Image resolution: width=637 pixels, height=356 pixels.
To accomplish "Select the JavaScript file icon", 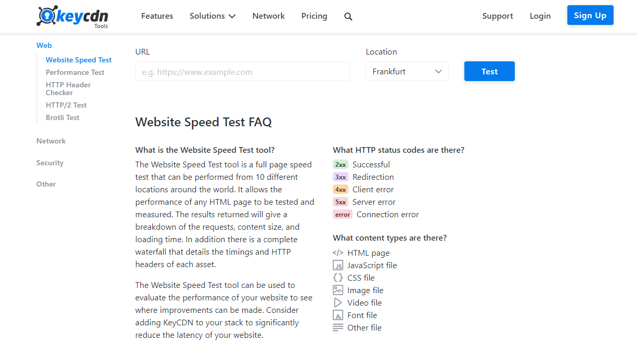I will pos(338,265).
